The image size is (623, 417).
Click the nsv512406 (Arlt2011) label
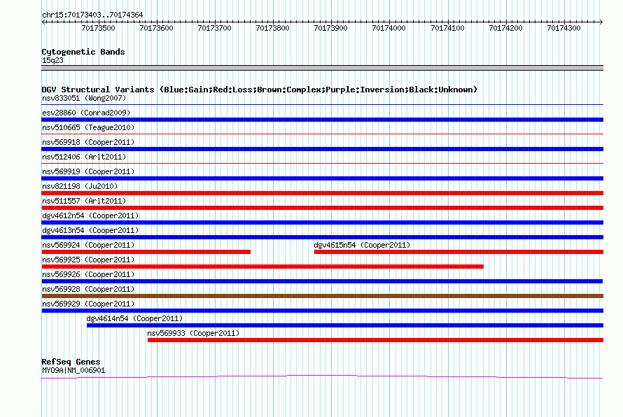tap(84, 157)
